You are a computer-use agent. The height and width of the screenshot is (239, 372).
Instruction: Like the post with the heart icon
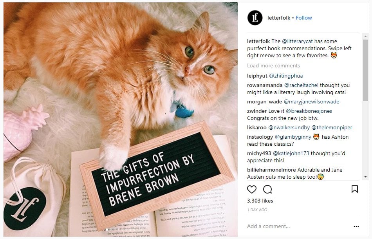tap(252, 189)
